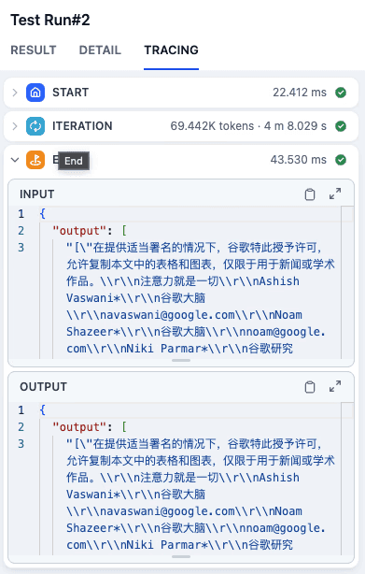
Task: Maximize the OUTPUT code panel
Action: [335, 386]
